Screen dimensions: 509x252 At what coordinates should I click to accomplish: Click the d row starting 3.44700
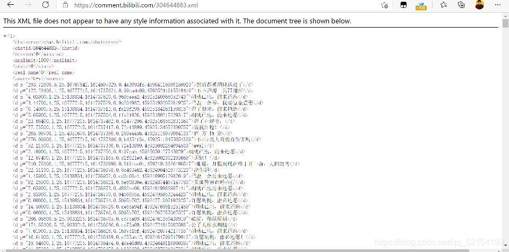tap(137, 103)
